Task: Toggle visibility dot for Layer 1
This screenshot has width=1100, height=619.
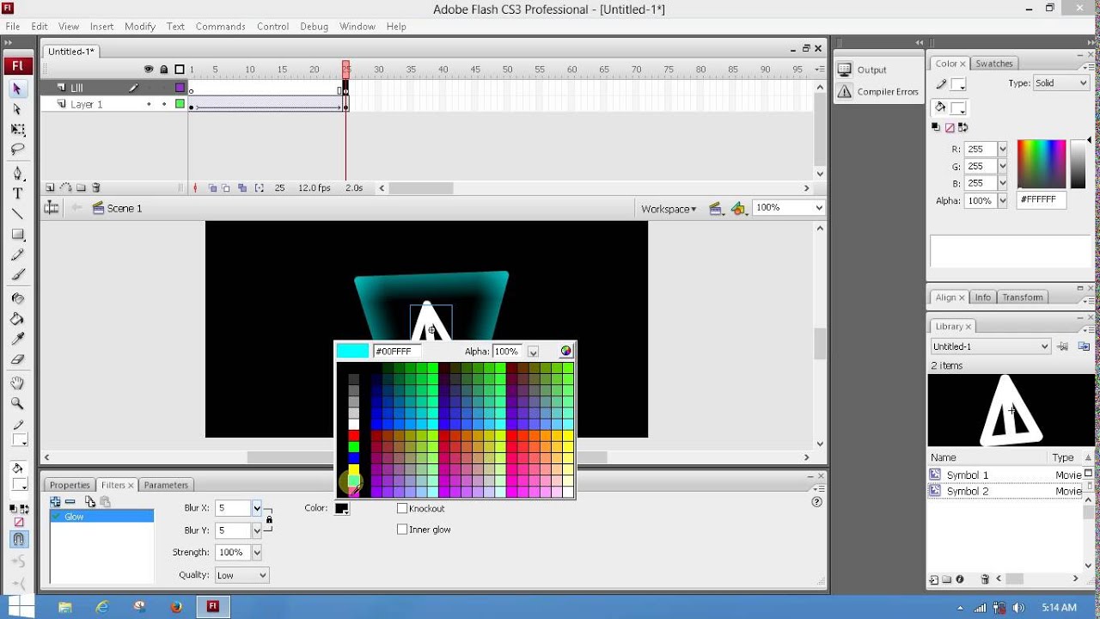Action: [149, 104]
